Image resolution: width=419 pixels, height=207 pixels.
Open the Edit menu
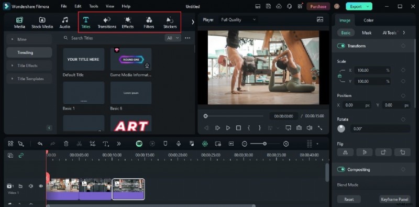click(78, 6)
